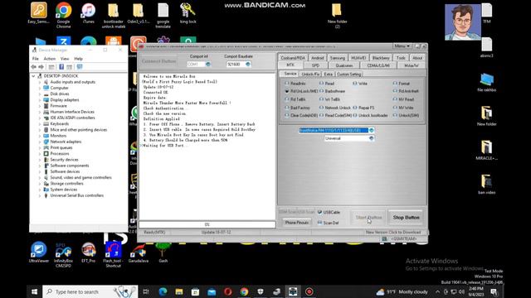The image size is (531, 298).
Task: Open the Menu dropdown in Miracle Box
Action: [x=402, y=46]
